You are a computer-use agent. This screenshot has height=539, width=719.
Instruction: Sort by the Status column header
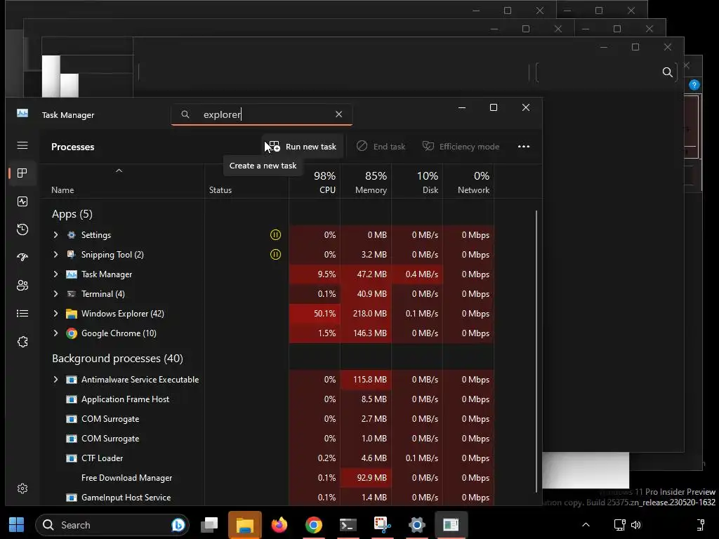click(x=220, y=189)
